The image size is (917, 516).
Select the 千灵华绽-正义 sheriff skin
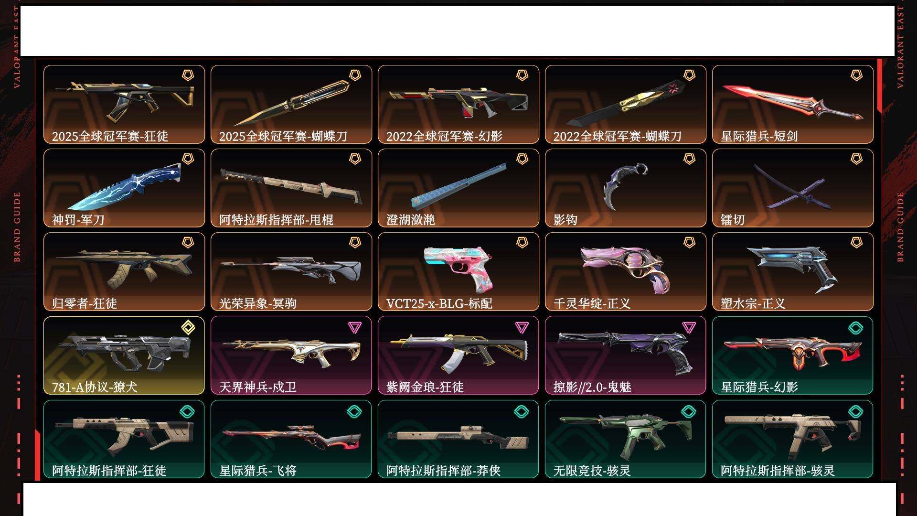coord(626,271)
